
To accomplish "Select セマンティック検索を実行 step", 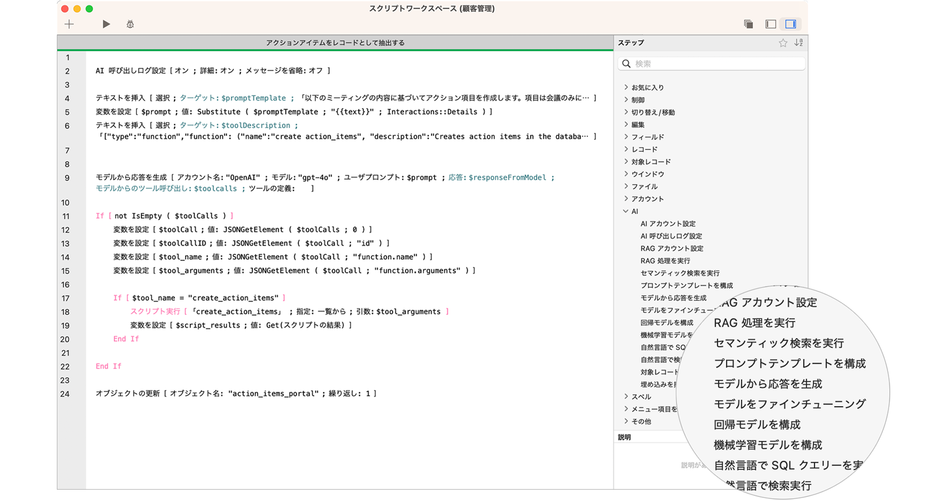I will [680, 273].
